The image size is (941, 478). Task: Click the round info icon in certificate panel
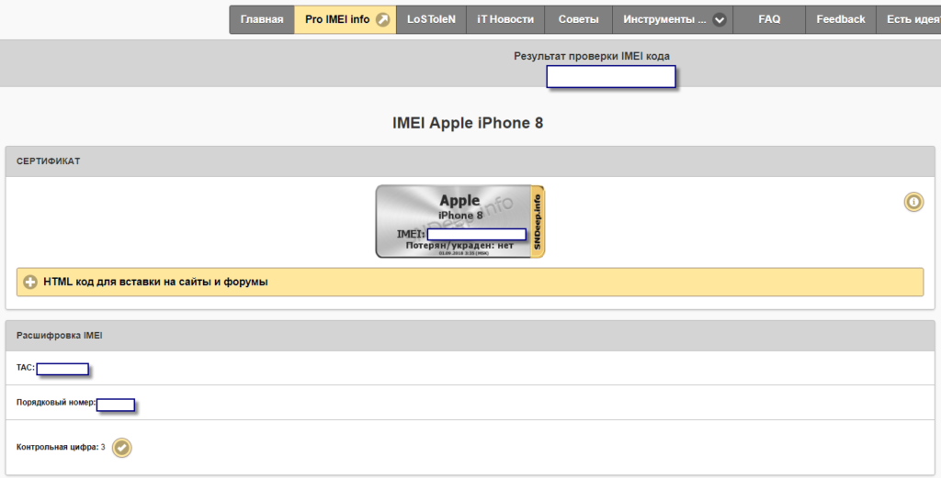(913, 202)
